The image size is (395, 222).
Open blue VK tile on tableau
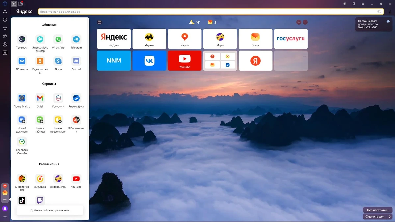[x=149, y=61]
